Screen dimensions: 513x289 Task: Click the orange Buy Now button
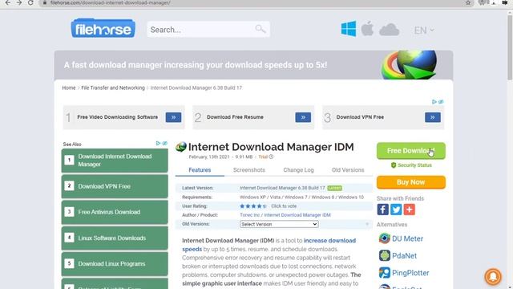pyautogui.click(x=411, y=182)
